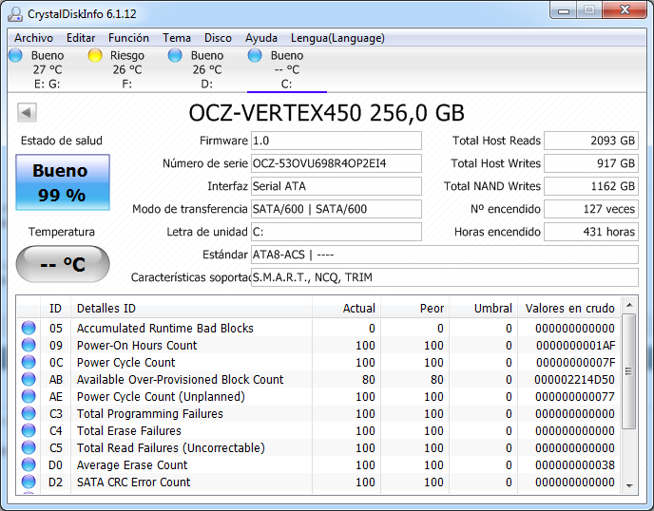Click the Interfaz field Serial ATA

pyautogui.click(x=337, y=186)
